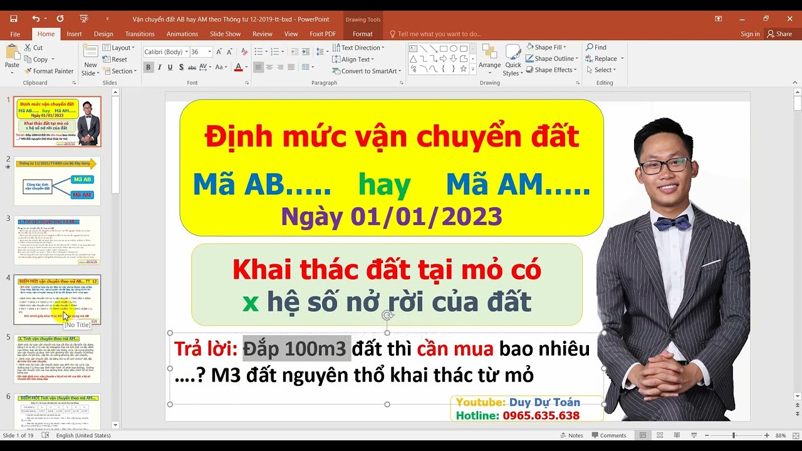Select slide 5 thumbnail

[57, 359]
